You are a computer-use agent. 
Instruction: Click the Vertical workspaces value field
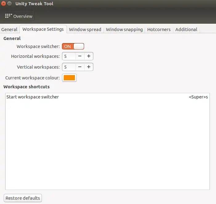pos(69,67)
